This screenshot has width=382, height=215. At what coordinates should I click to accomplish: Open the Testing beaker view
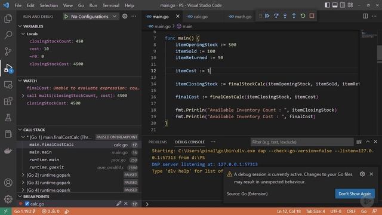tap(8, 118)
